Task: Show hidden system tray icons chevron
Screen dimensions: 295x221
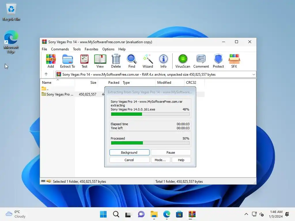Action: [x=246, y=214]
